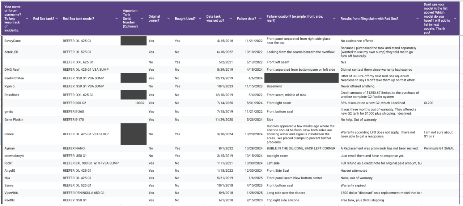Click the "Front right seam" location cell
Image resolution: width=463 pixels, height=206 pixels.
(x=302, y=103)
